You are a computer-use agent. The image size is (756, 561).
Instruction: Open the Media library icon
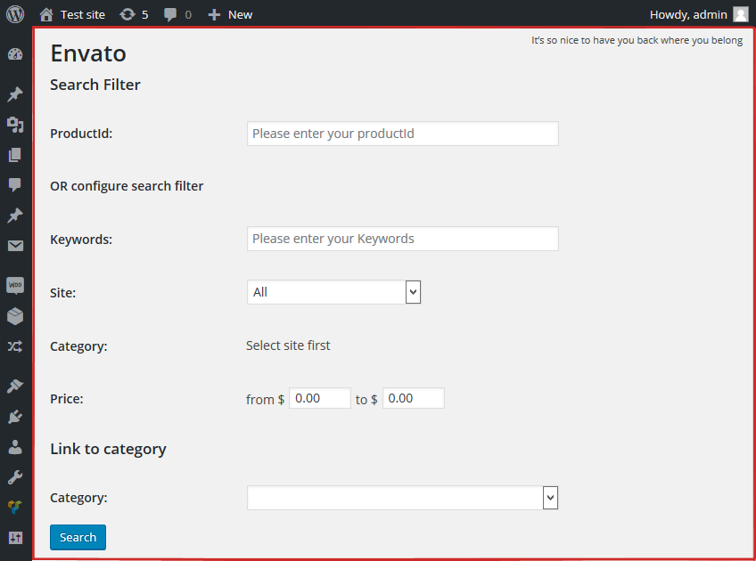point(15,125)
